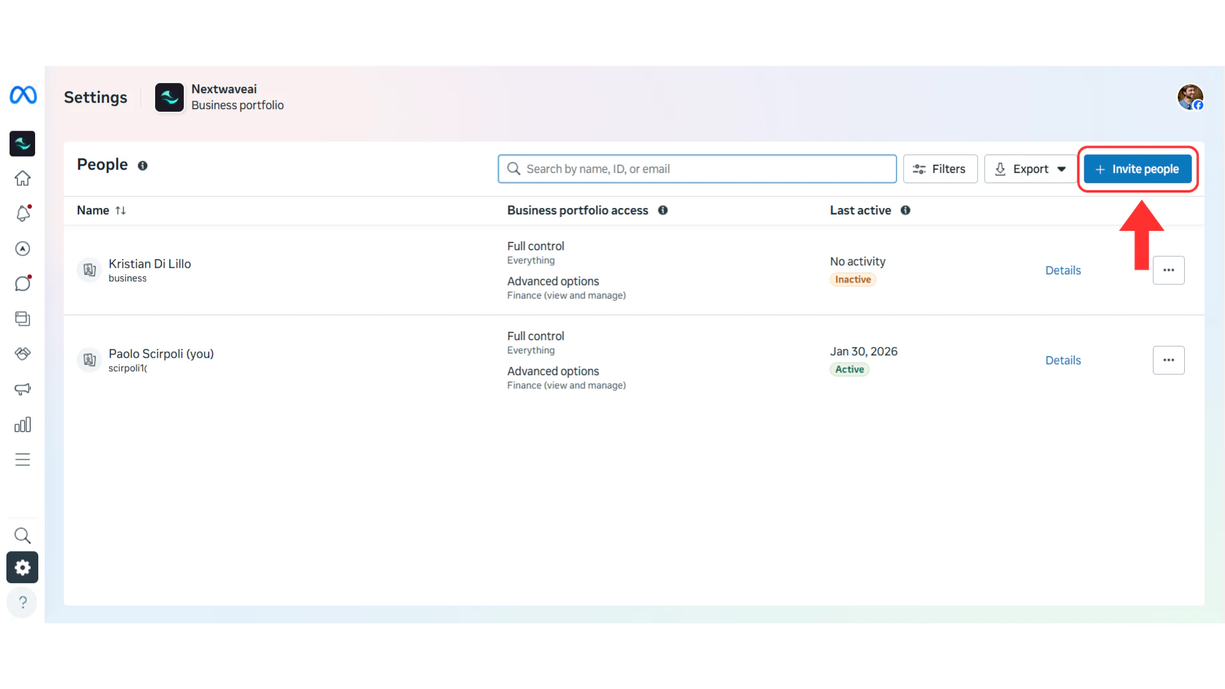Open the search magnifier in the sidebar
1225x689 pixels.
tap(22, 536)
